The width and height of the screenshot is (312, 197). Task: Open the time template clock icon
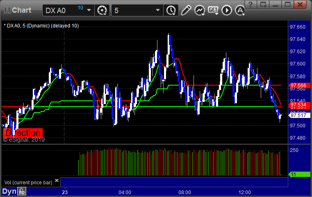click(x=171, y=10)
